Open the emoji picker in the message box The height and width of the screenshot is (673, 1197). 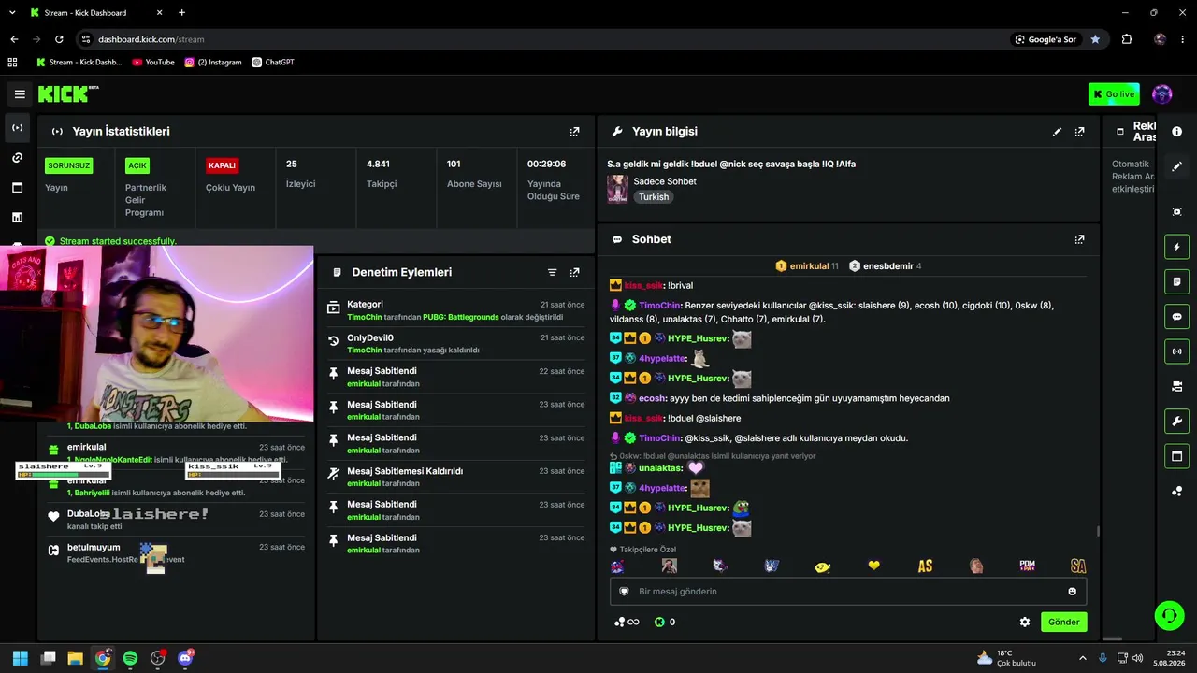click(1072, 591)
